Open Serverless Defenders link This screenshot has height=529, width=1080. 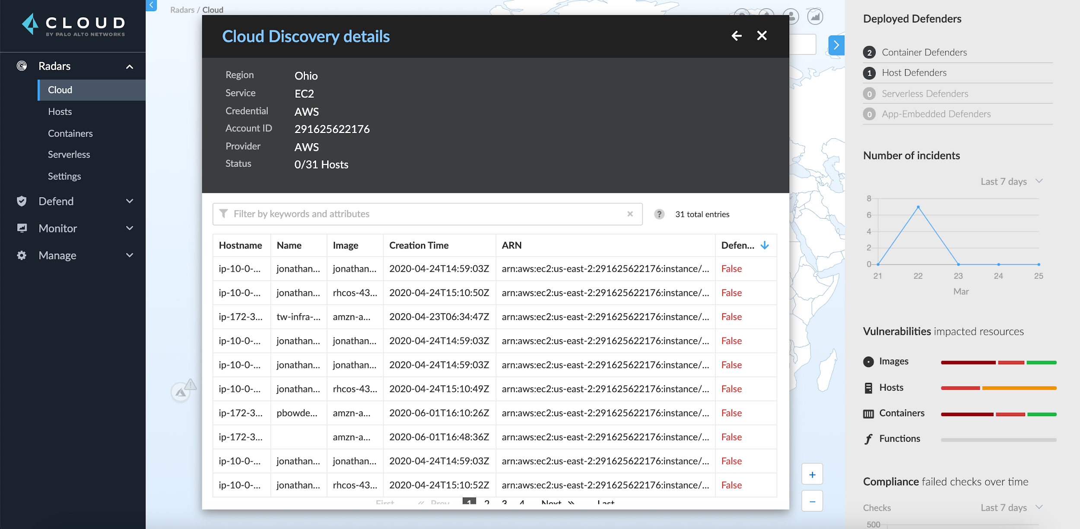click(925, 93)
